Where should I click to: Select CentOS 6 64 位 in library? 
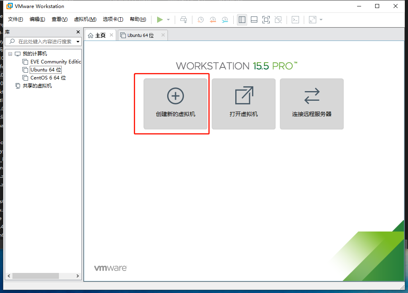pos(48,78)
